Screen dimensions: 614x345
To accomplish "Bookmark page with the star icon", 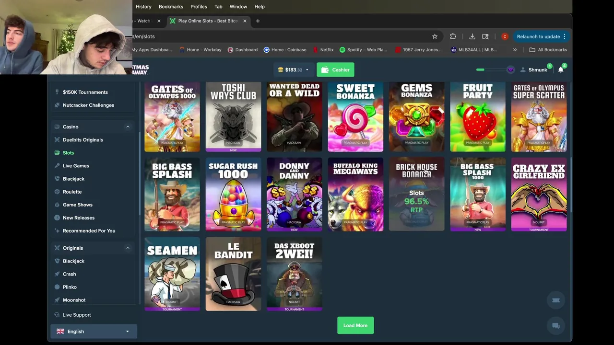I will click(435, 36).
